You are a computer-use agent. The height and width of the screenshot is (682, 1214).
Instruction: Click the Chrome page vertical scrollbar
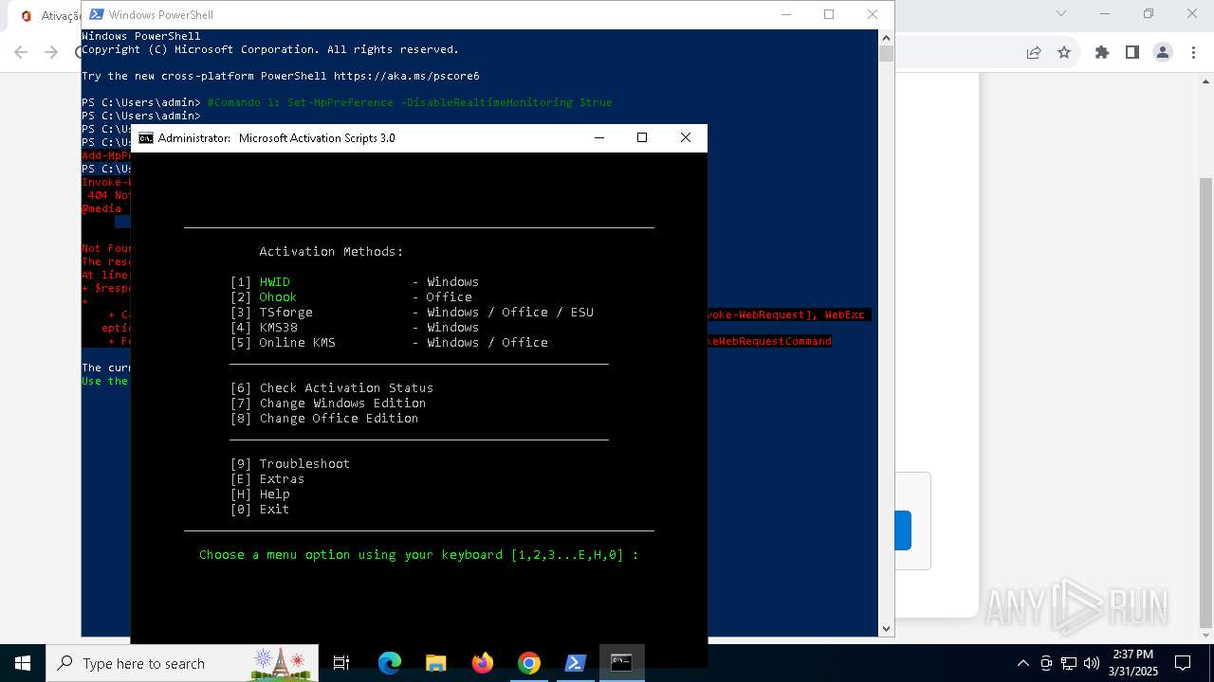coord(1205,403)
